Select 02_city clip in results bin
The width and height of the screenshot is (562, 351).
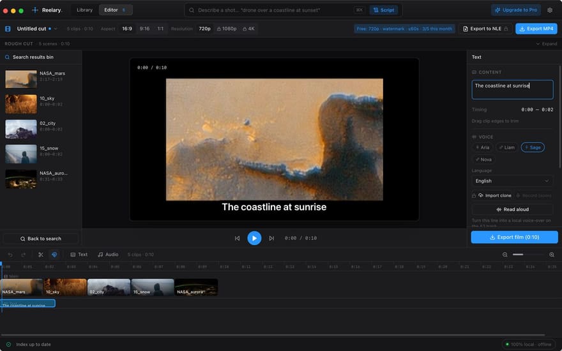point(40,129)
